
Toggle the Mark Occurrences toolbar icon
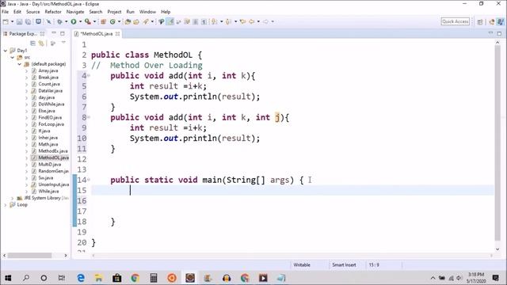(170, 21)
